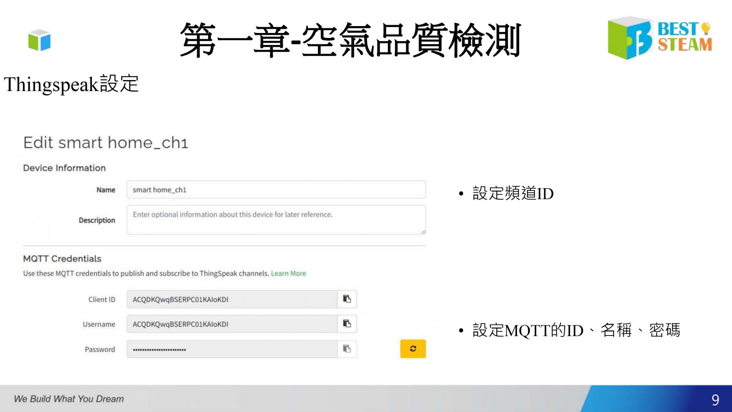Copy the Client ID to clipboard
Screen dimensions: 732x412
[347, 299]
